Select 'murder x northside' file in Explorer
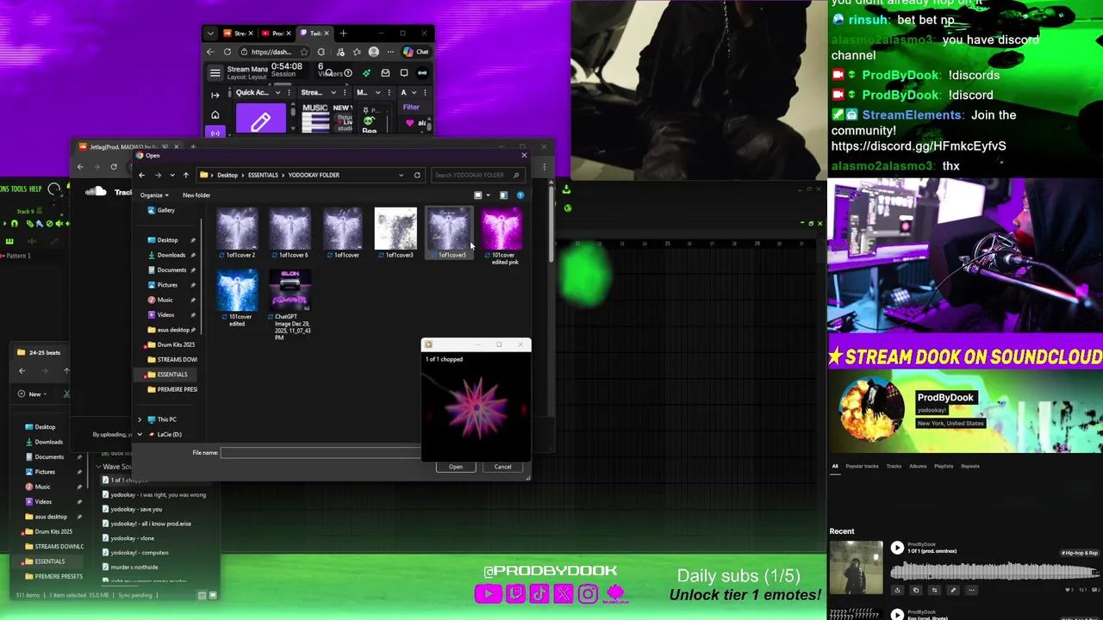Image resolution: width=1103 pixels, height=620 pixels. [134, 567]
